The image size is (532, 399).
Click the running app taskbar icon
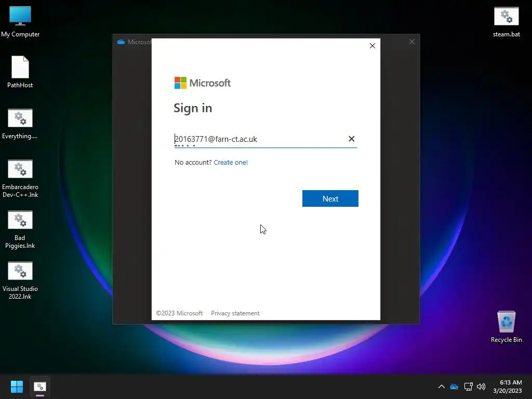40,387
